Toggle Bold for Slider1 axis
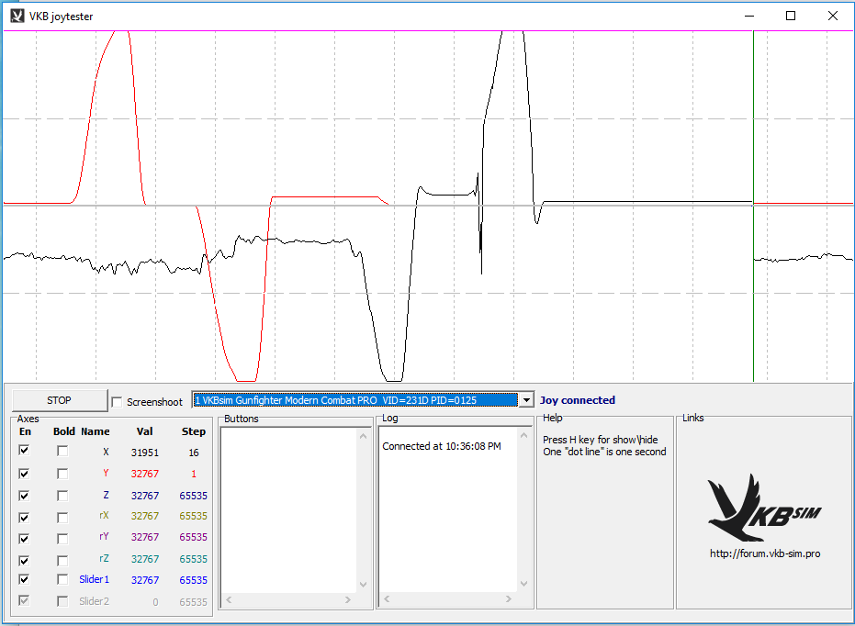The width and height of the screenshot is (855, 626). pyautogui.click(x=62, y=580)
